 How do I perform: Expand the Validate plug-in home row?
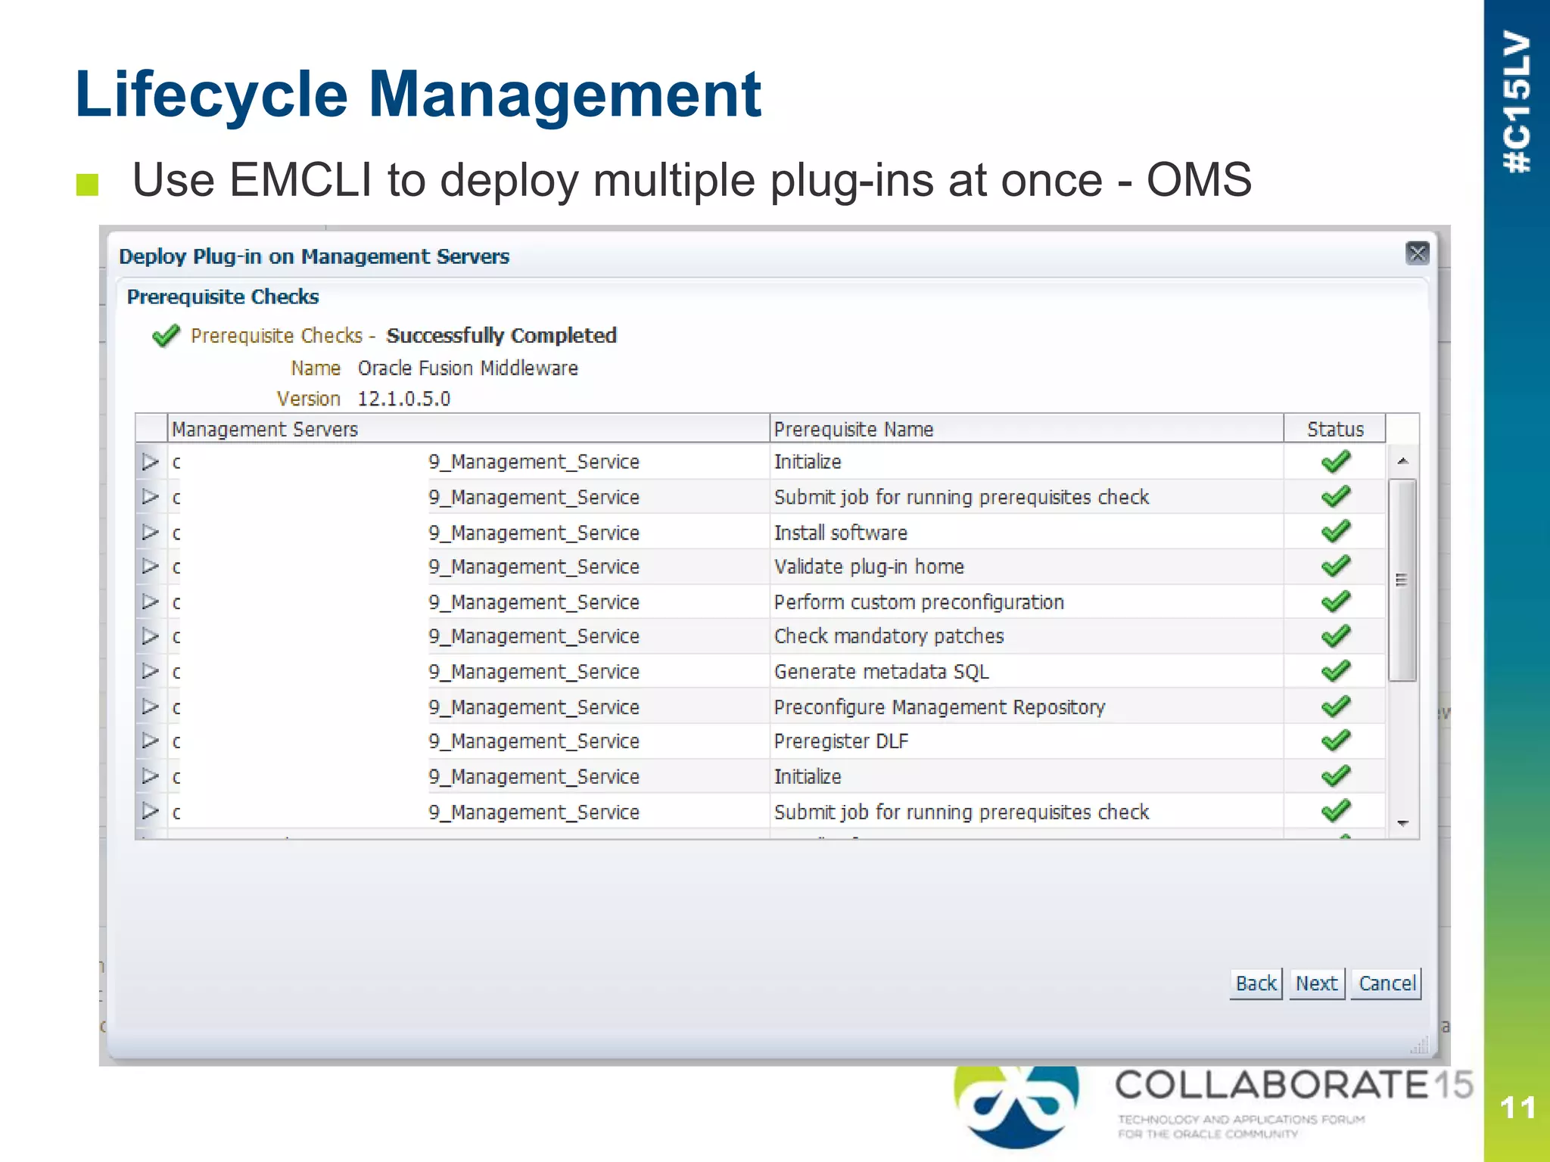pos(151,567)
